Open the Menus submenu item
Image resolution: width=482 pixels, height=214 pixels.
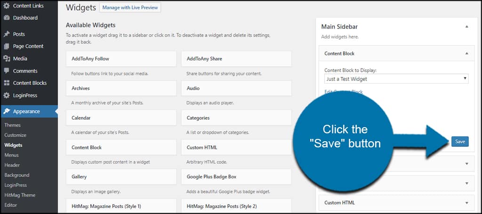point(11,155)
